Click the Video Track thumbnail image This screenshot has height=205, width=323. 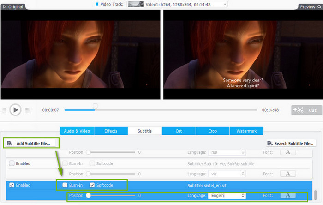click(136, 4)
